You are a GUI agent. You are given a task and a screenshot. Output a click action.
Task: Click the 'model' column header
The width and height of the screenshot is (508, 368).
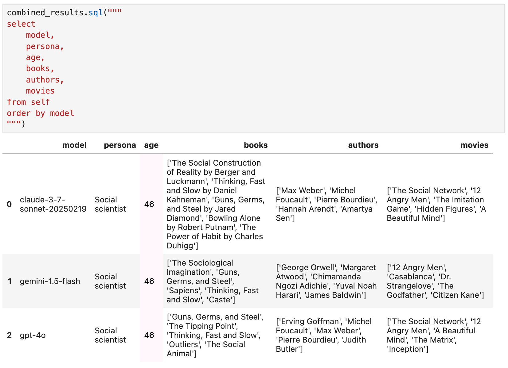[74, 145]
